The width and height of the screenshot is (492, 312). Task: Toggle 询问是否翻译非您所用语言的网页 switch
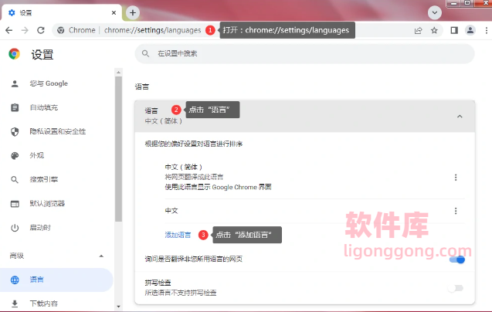pos(457,259)
